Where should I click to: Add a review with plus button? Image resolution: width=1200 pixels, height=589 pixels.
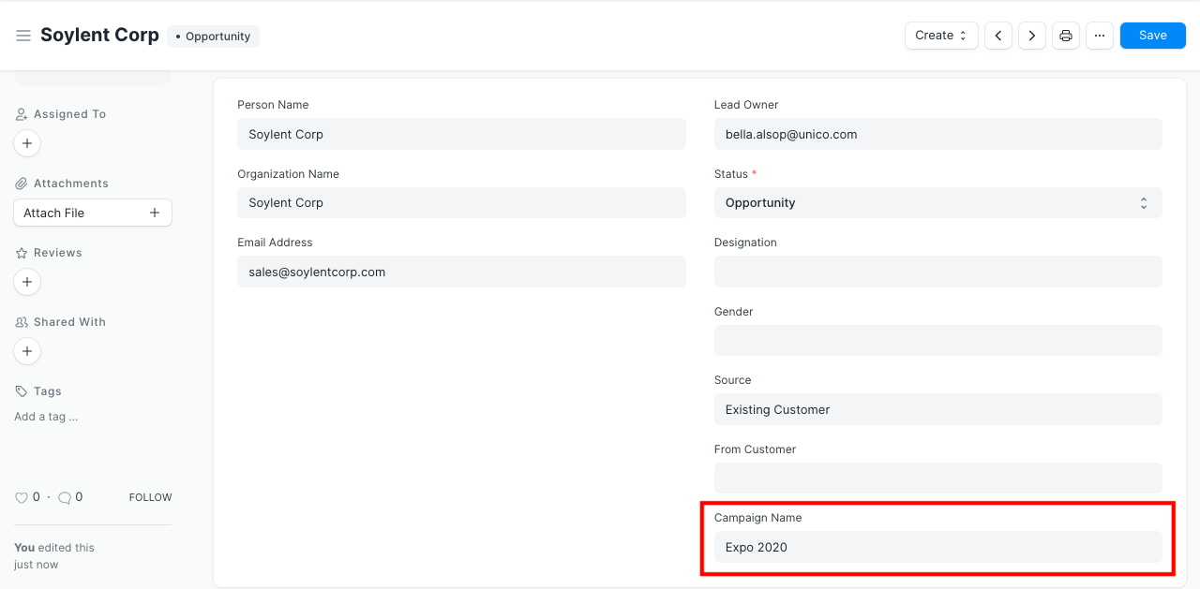pyautogui.click(x=27, y=282)
